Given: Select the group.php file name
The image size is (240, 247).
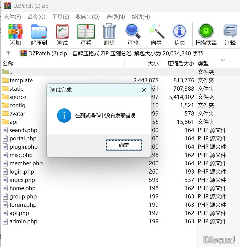Looking at the screenshot, I should [x=23, y=197].
